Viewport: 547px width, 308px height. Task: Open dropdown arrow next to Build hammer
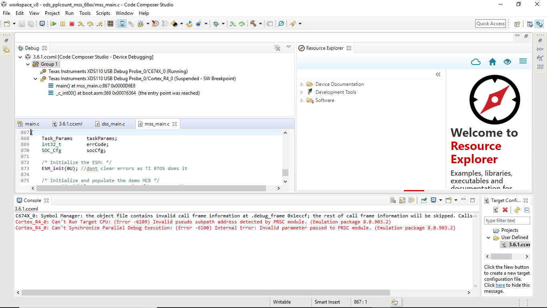[260, 24]
